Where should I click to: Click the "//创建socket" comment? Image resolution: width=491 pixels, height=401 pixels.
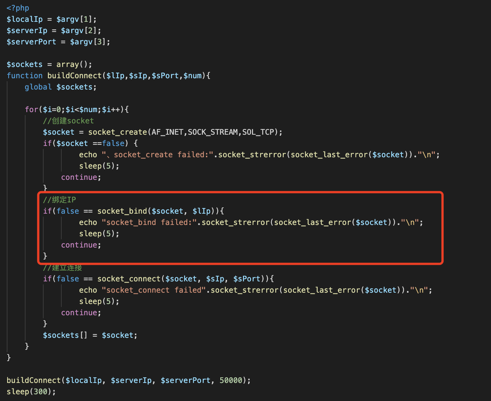click(68, 121)
